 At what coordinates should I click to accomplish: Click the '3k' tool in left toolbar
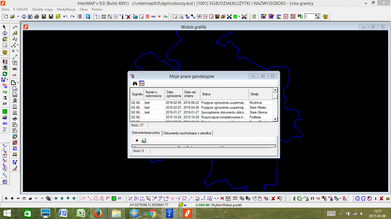point(15,101)
